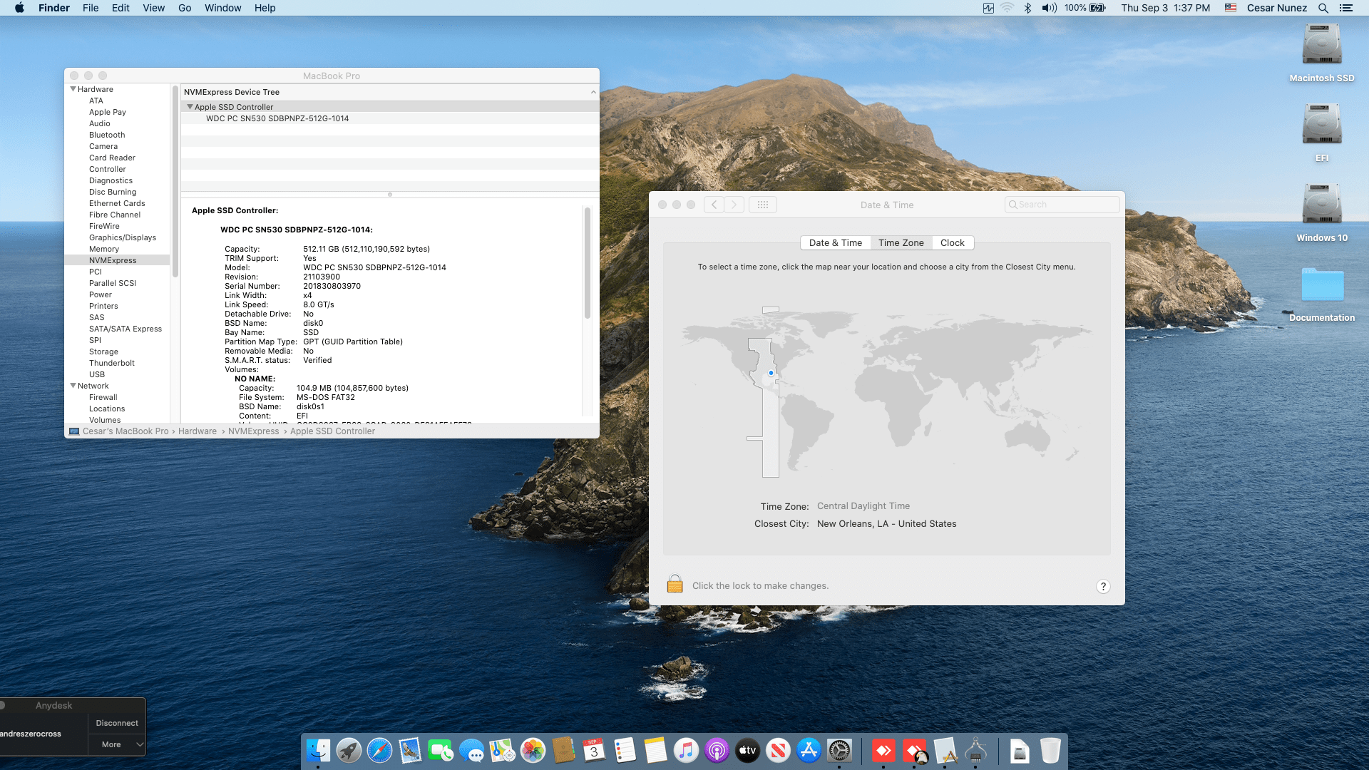1369x770 pixels.
Task: Open Photos from the Dock
Action: tap(533, 750)
